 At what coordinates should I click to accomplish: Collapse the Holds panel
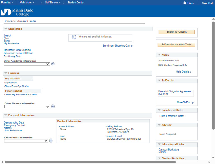pyautogui.click(x=159, y=55)
